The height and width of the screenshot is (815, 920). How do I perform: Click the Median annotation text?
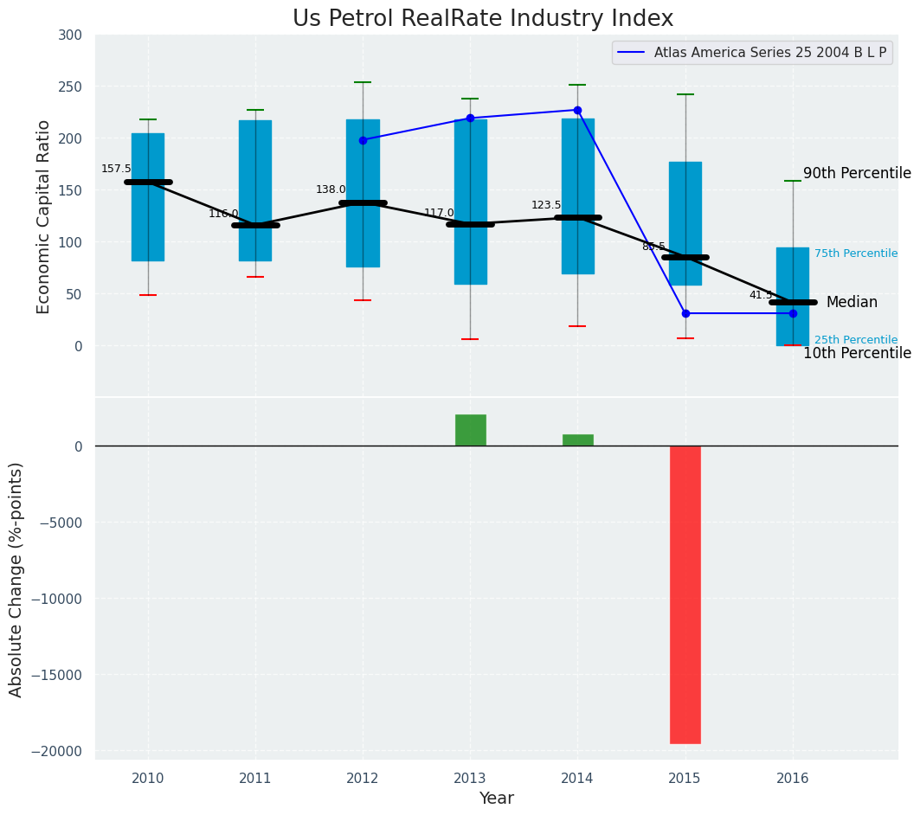pyautogui.click(x=852, y=302)
